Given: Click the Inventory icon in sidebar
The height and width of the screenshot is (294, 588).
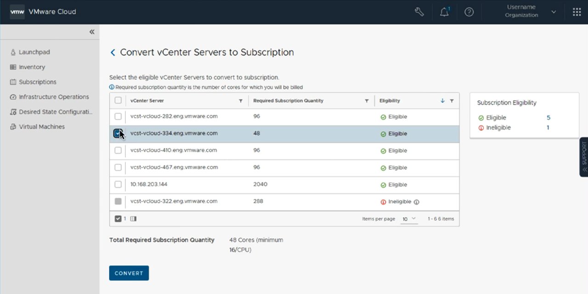Looking at the screenshot, I should [13, 67].
